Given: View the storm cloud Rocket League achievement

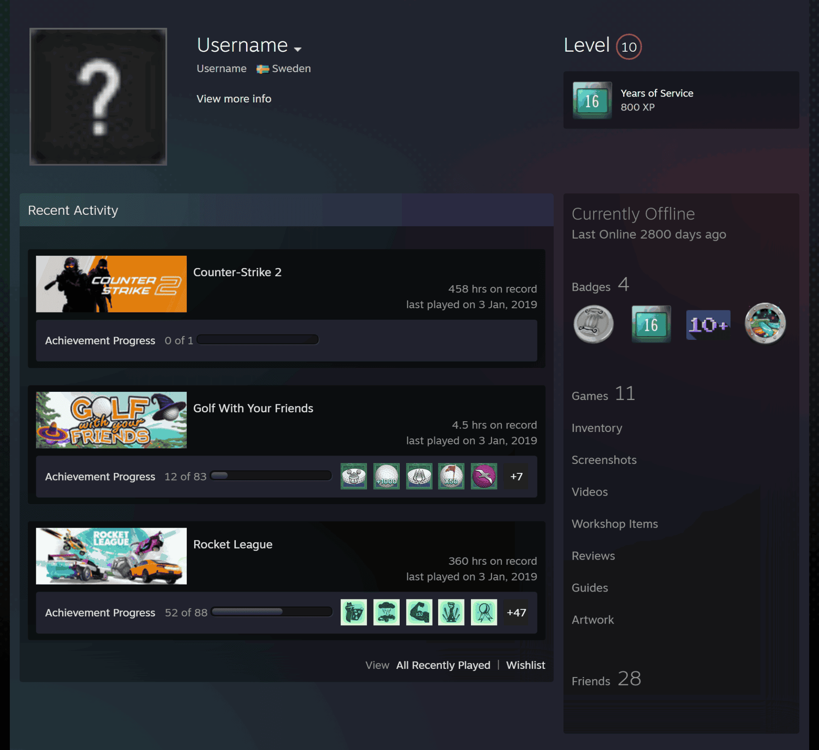Looking at the screenshot, I should [386, 612].
